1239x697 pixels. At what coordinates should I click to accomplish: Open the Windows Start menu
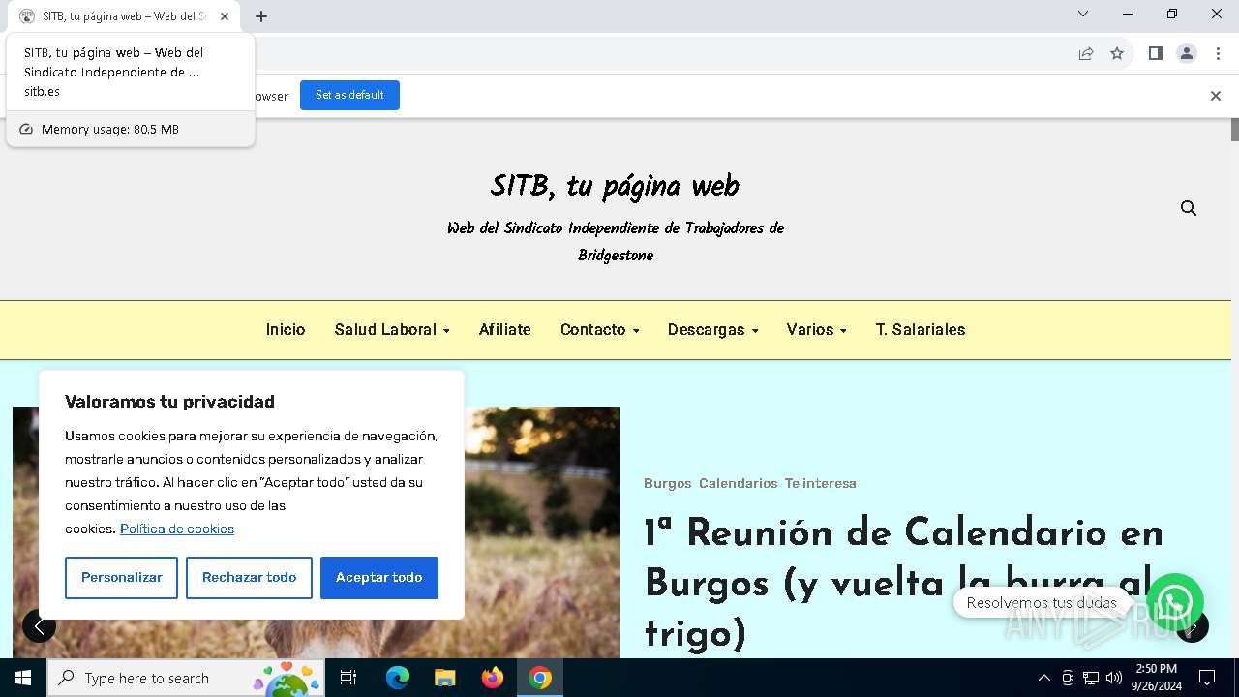point(23,678)
